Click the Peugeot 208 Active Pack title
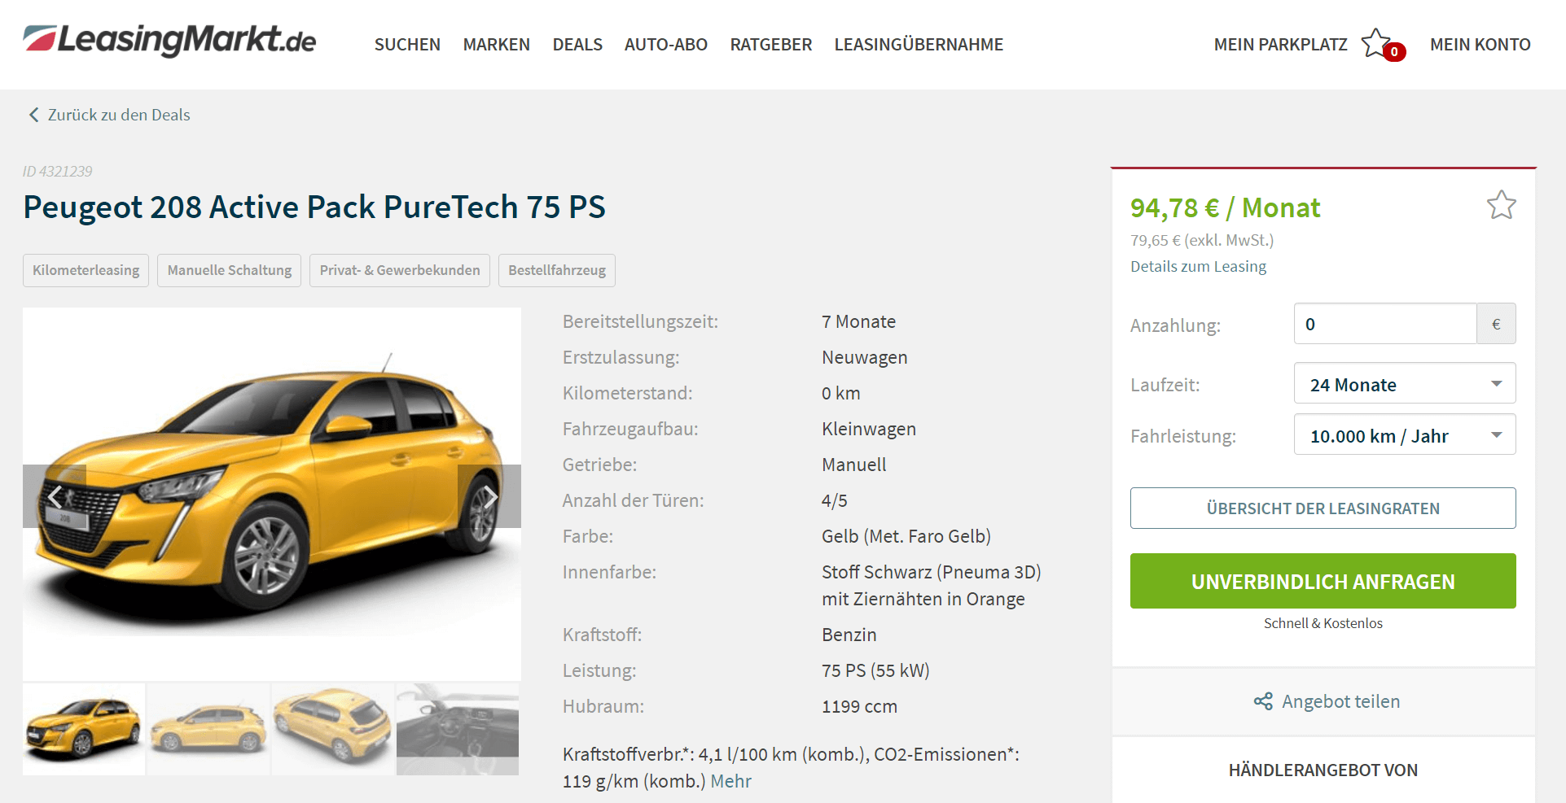 (314, 207)
